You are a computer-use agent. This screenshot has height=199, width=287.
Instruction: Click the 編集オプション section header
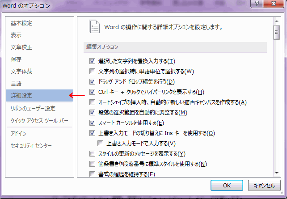coord(175,47)
